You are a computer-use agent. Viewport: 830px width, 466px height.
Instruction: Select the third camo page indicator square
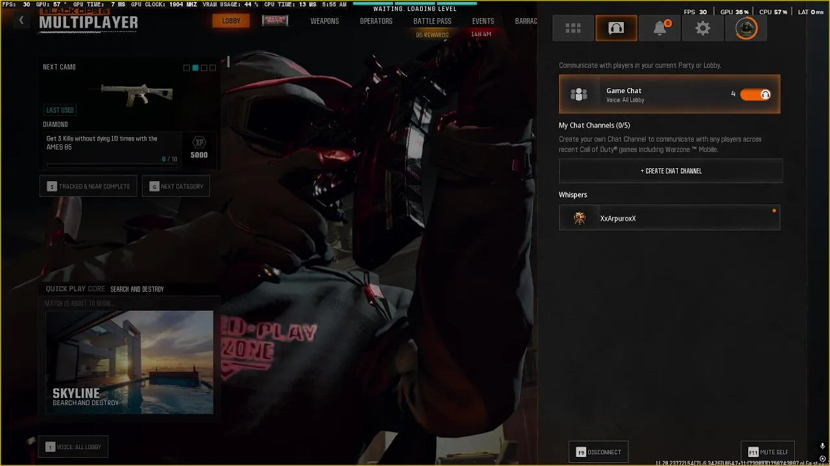[x=204, y=67]
